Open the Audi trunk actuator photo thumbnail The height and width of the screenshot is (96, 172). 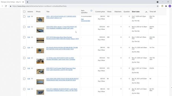tap(40, 51)
